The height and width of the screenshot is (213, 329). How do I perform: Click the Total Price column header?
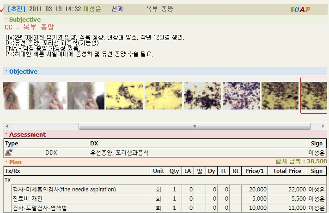pyautogui.click(x=287, y=171)
